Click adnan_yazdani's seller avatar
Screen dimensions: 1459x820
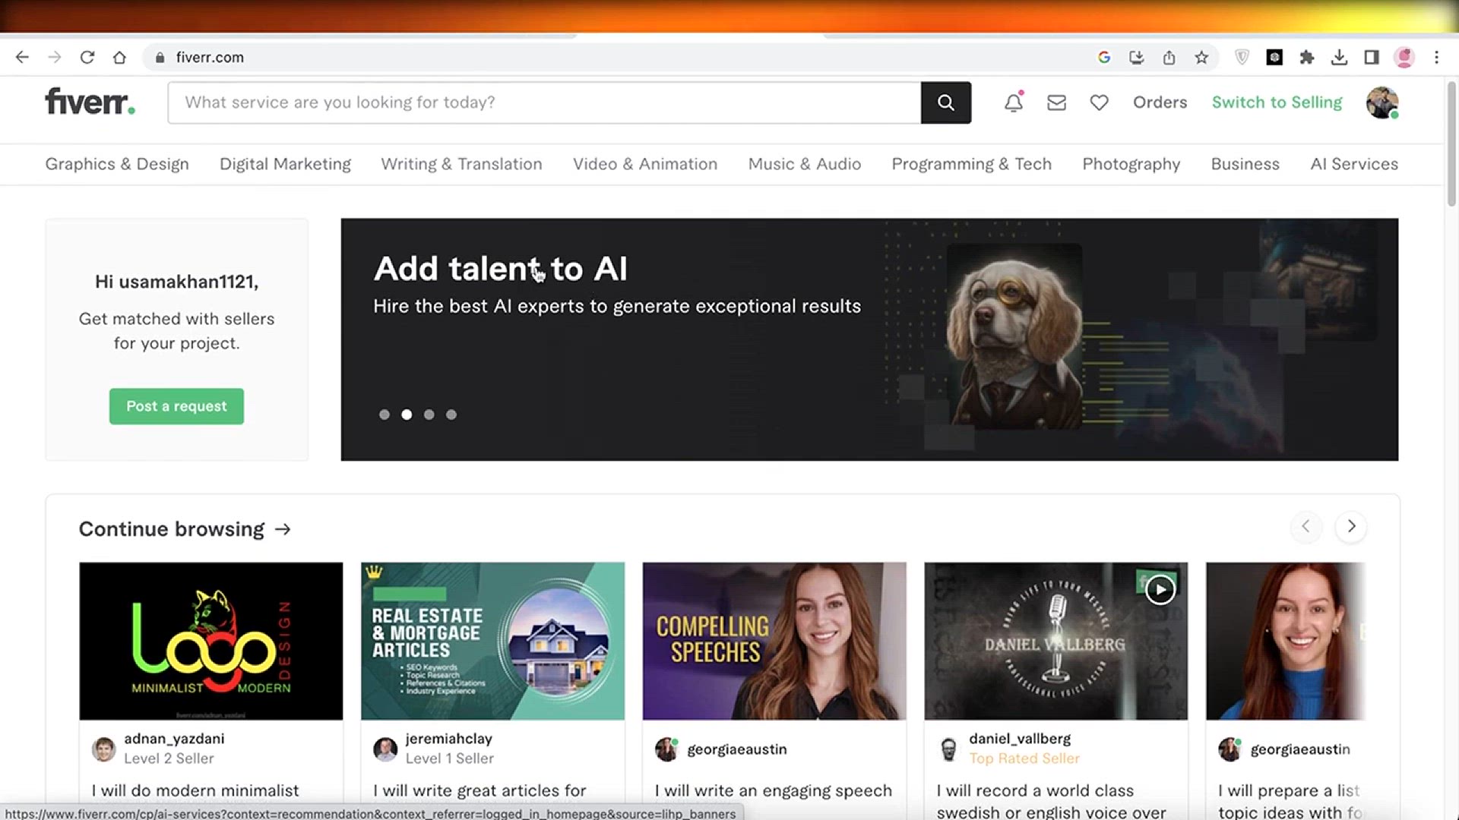point(103,749)
